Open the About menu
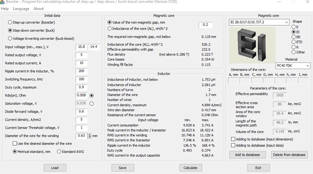313x174 pixels. 39,9
